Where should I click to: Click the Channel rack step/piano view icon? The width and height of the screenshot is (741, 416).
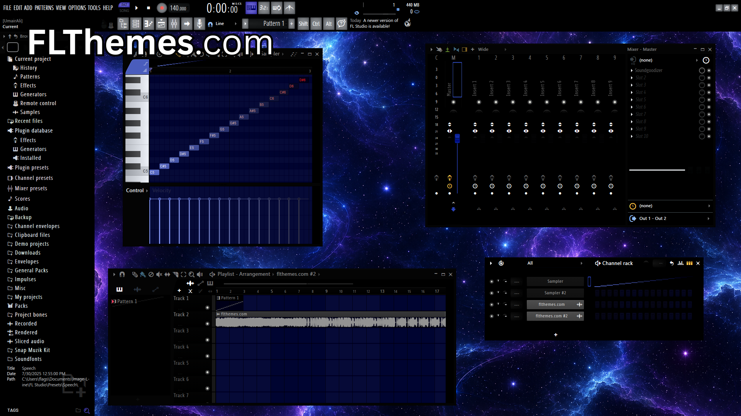click(x=689, y=263)
